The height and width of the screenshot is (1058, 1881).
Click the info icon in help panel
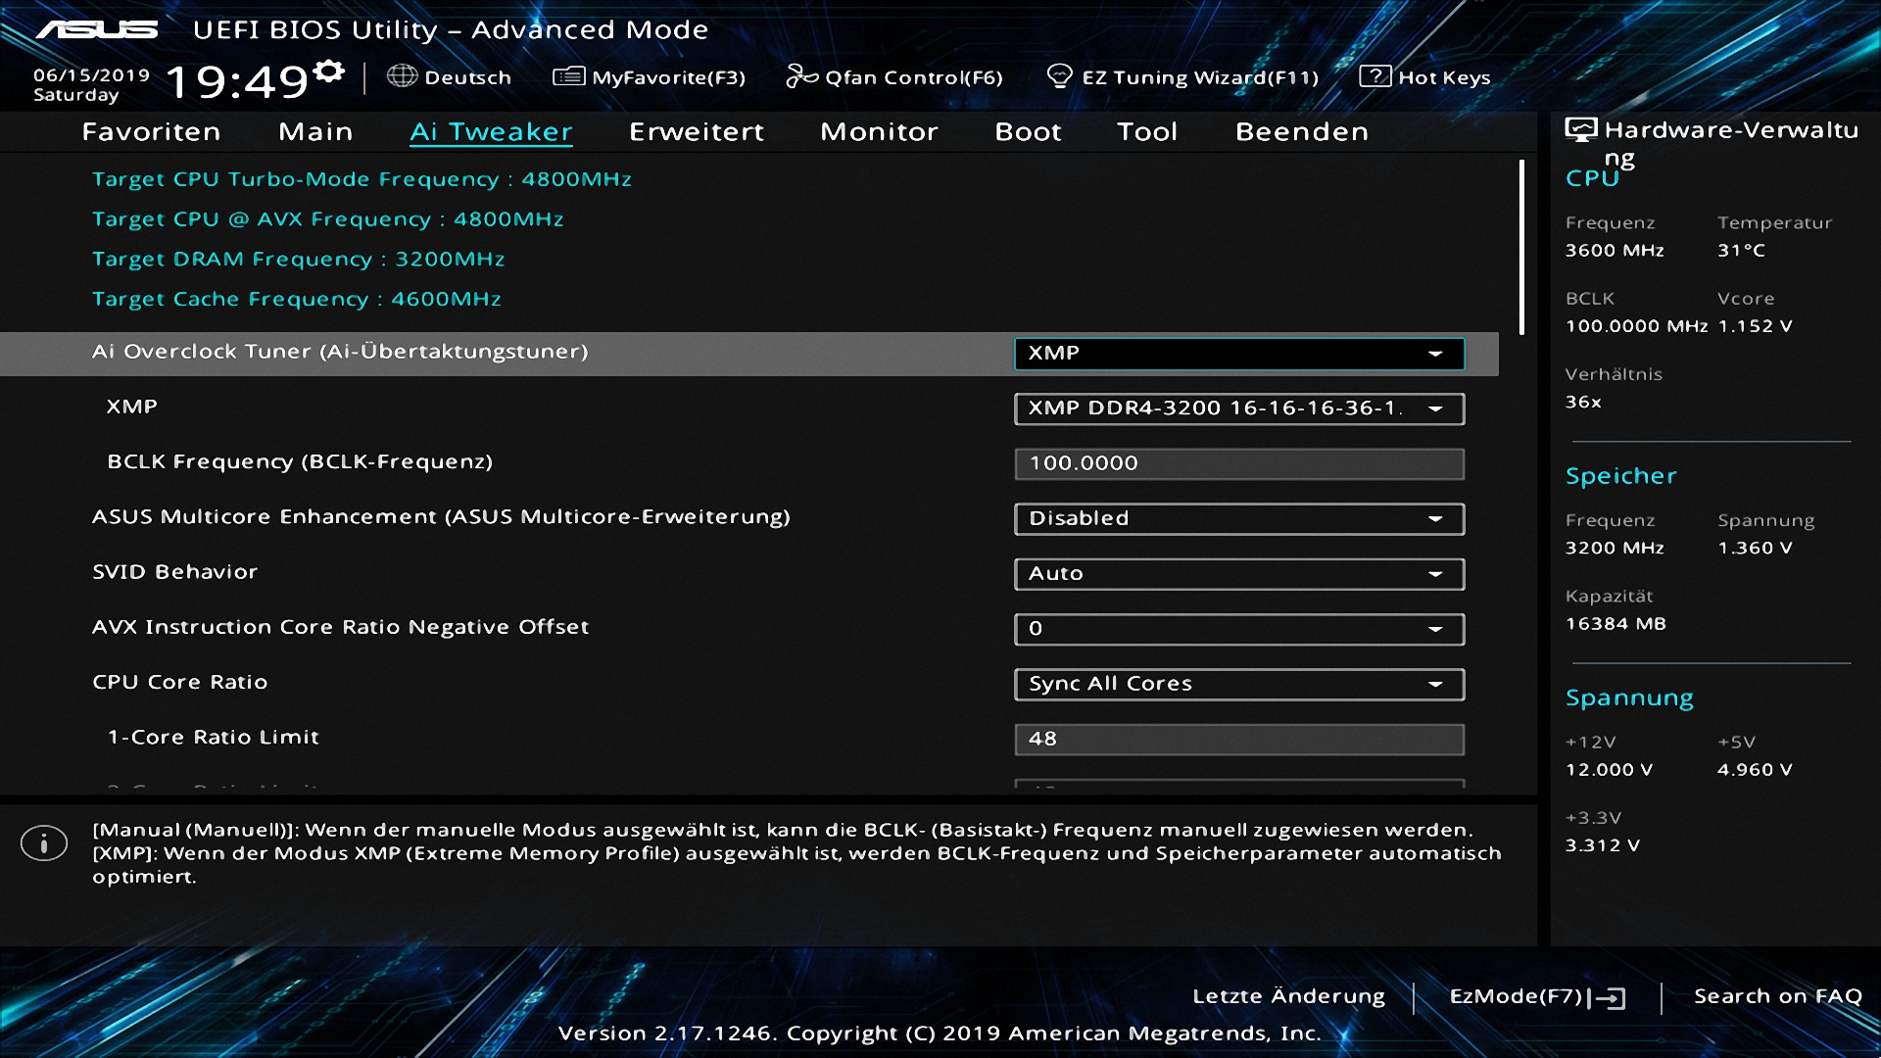(x=44, y=843)
